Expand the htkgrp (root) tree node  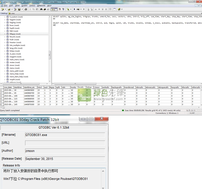5,34
